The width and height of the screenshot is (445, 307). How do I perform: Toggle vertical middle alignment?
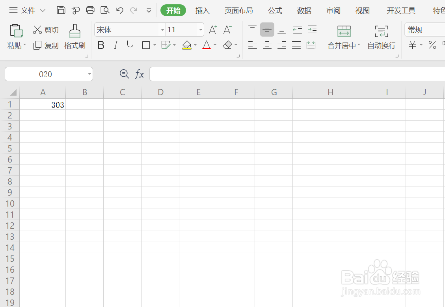click(267, 30)
